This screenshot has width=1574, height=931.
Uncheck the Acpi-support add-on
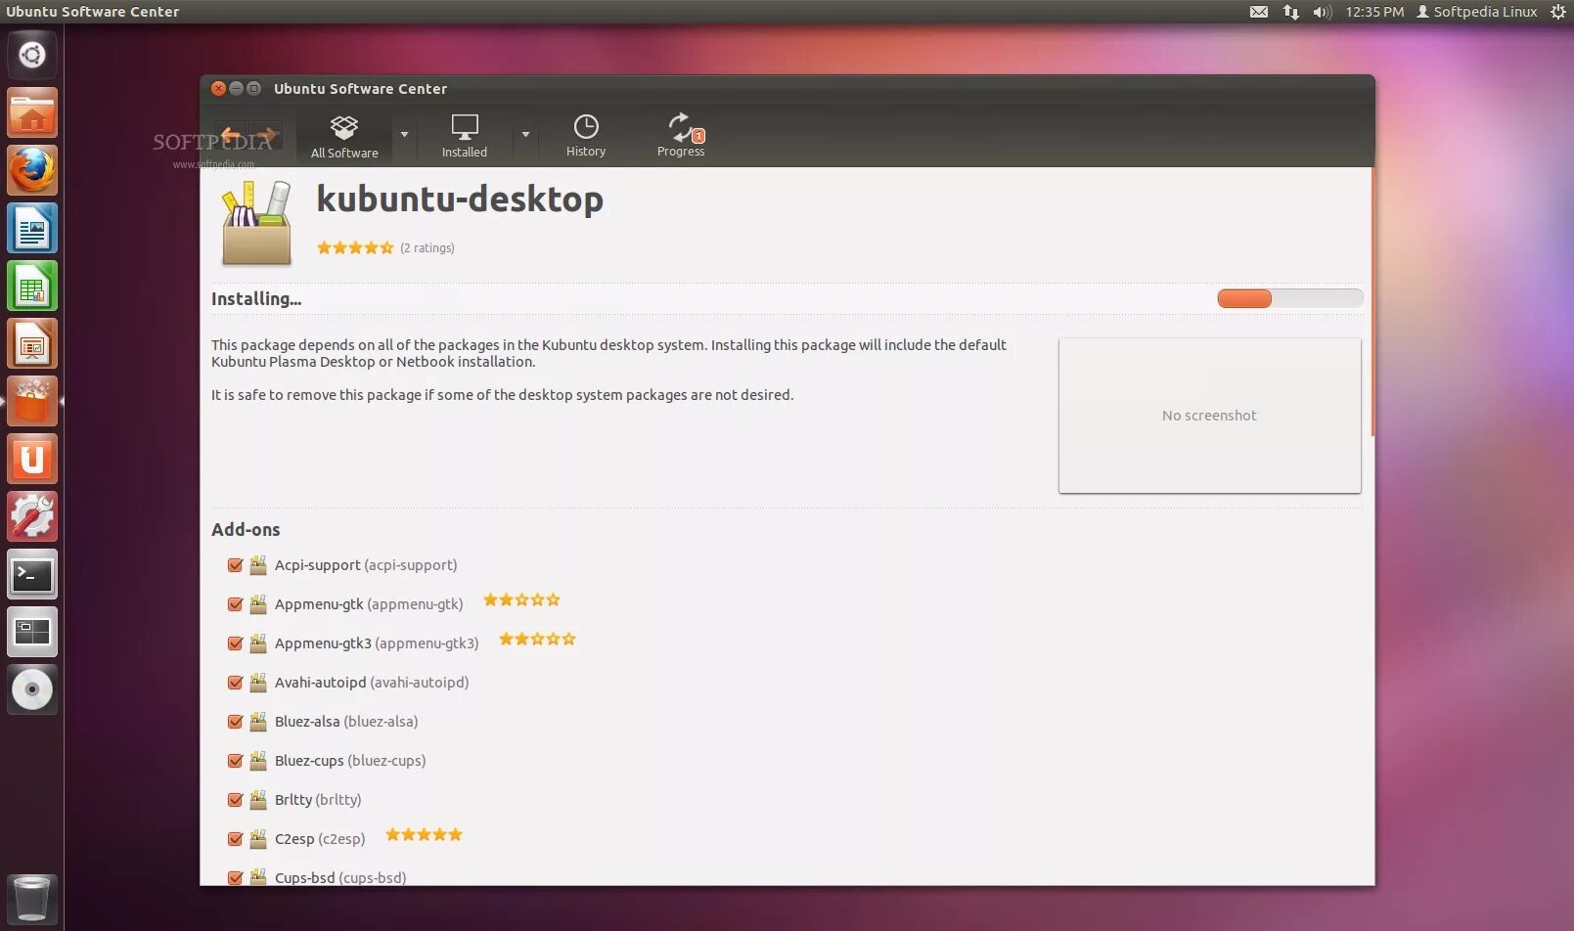point(235,565)
